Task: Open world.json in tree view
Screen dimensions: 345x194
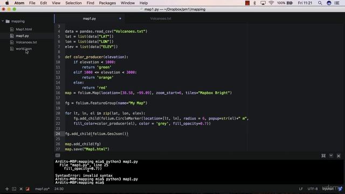Action: [x=24, y=48]
